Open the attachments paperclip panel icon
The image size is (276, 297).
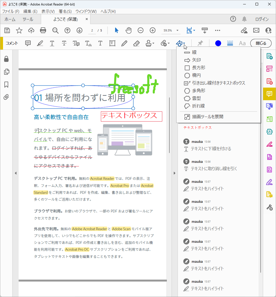(7, 97)
